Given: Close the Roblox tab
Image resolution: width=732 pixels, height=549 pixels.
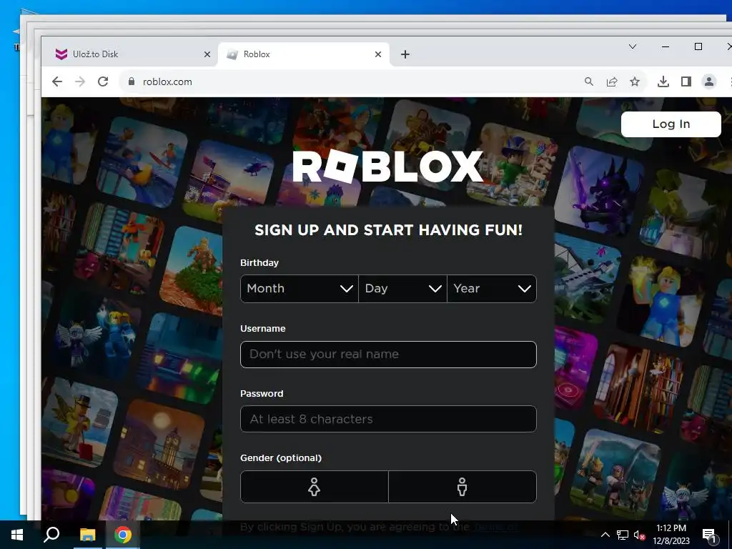Looking at the screenshot, I should [378, 54].
